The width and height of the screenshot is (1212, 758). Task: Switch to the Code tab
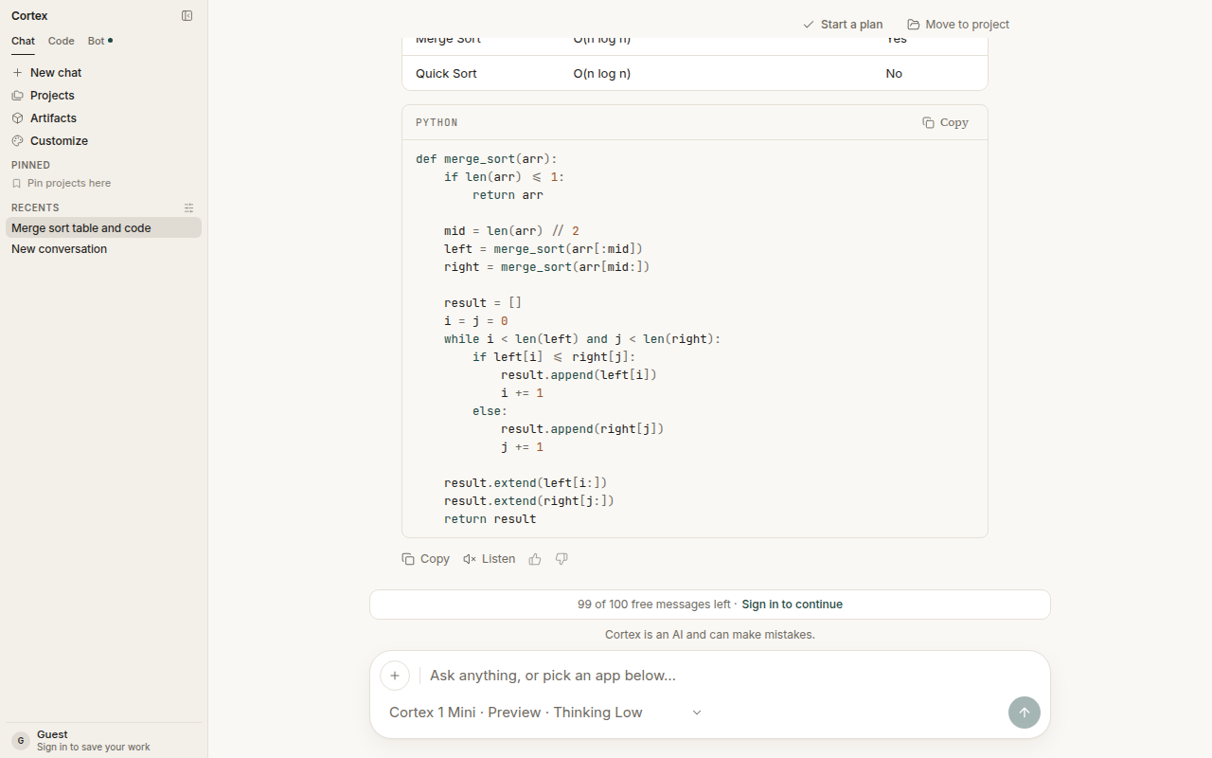coord(62,41)
